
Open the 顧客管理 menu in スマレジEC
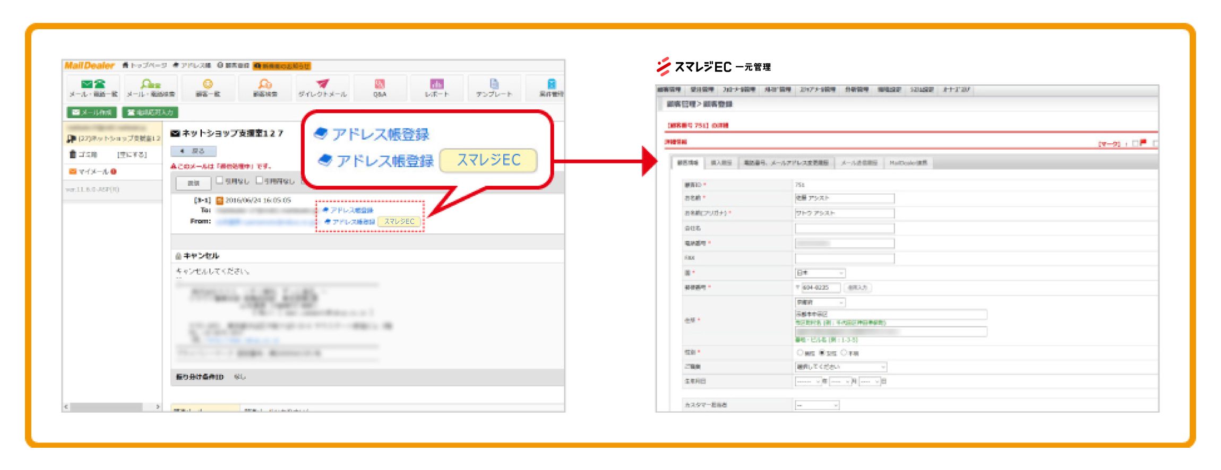pos(669,90)
